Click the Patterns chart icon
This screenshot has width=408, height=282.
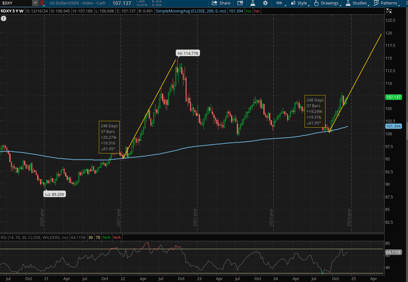tap(376, 3)
